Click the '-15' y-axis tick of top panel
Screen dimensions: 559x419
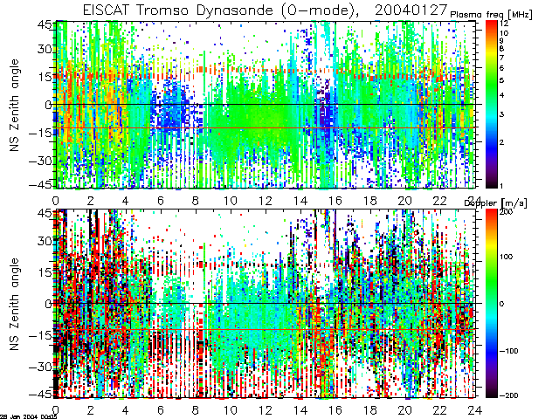coord(41,133)
